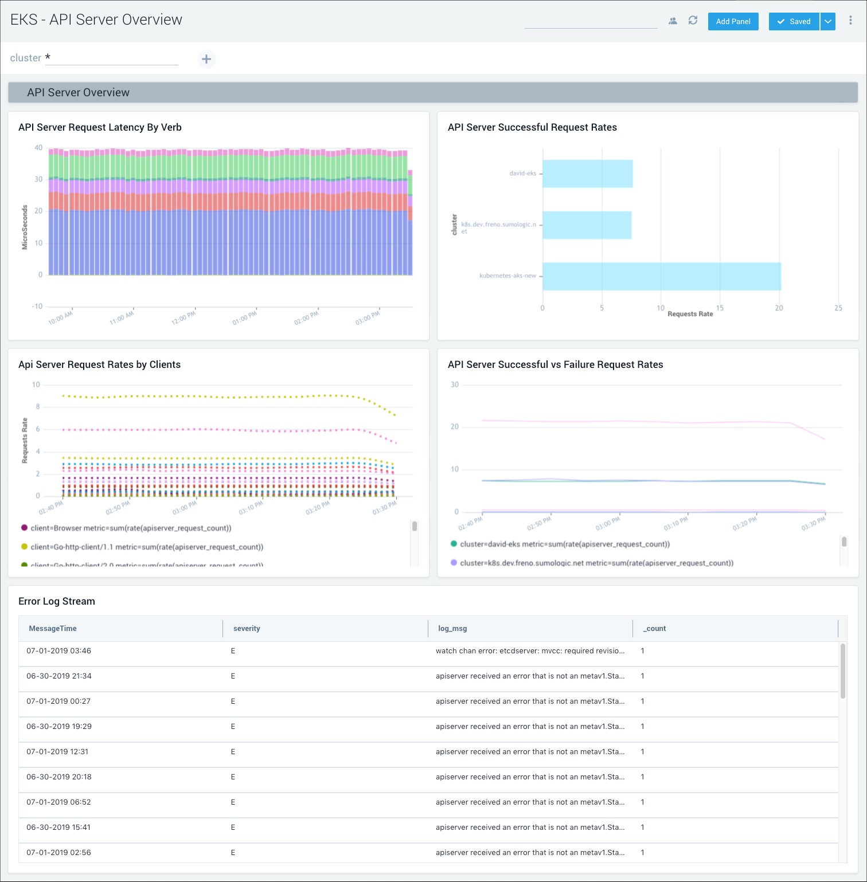
Task: Click the Api Server Request Rates by Clients title
Action: [x=100, y=364]
